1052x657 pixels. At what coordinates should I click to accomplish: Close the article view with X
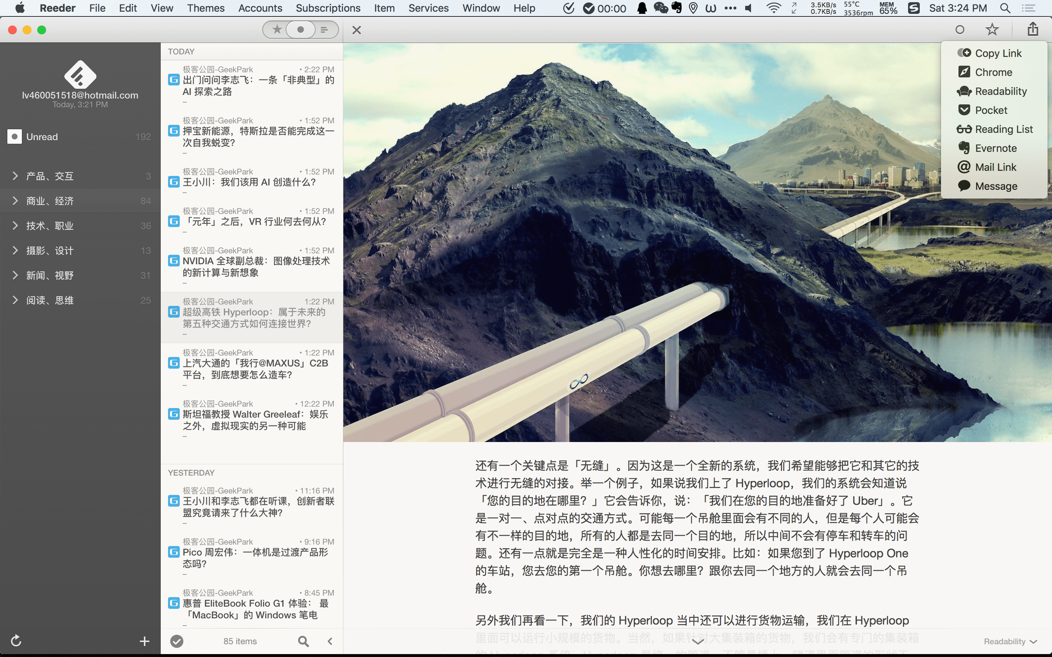[357, 30]
